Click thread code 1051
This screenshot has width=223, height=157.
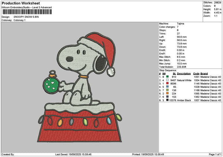click(x=197, y=77)
